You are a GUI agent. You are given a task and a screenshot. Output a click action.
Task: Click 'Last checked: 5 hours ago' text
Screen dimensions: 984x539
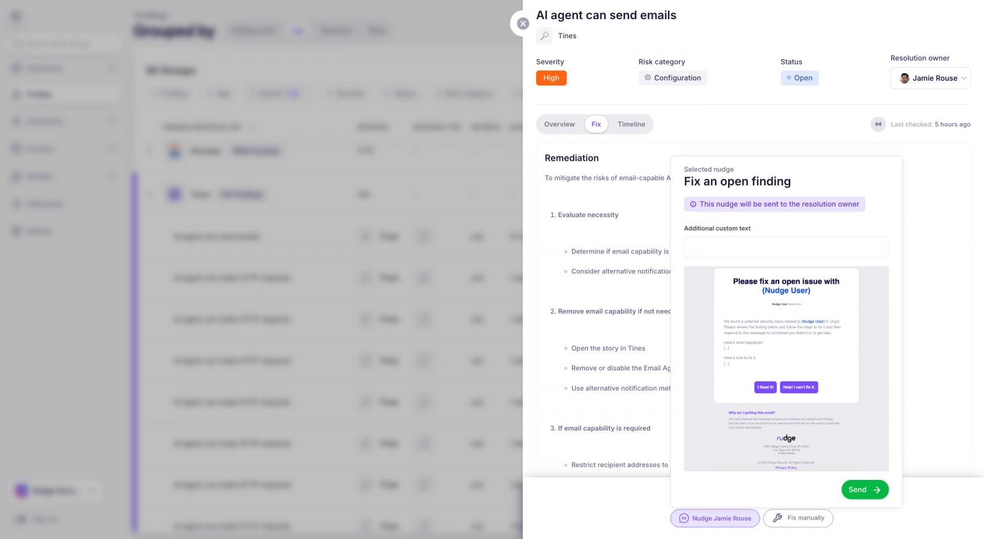click(x=930, y=124)
